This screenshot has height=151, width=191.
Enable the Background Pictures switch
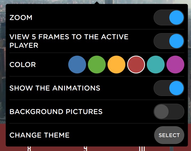[x=169, y=112]
